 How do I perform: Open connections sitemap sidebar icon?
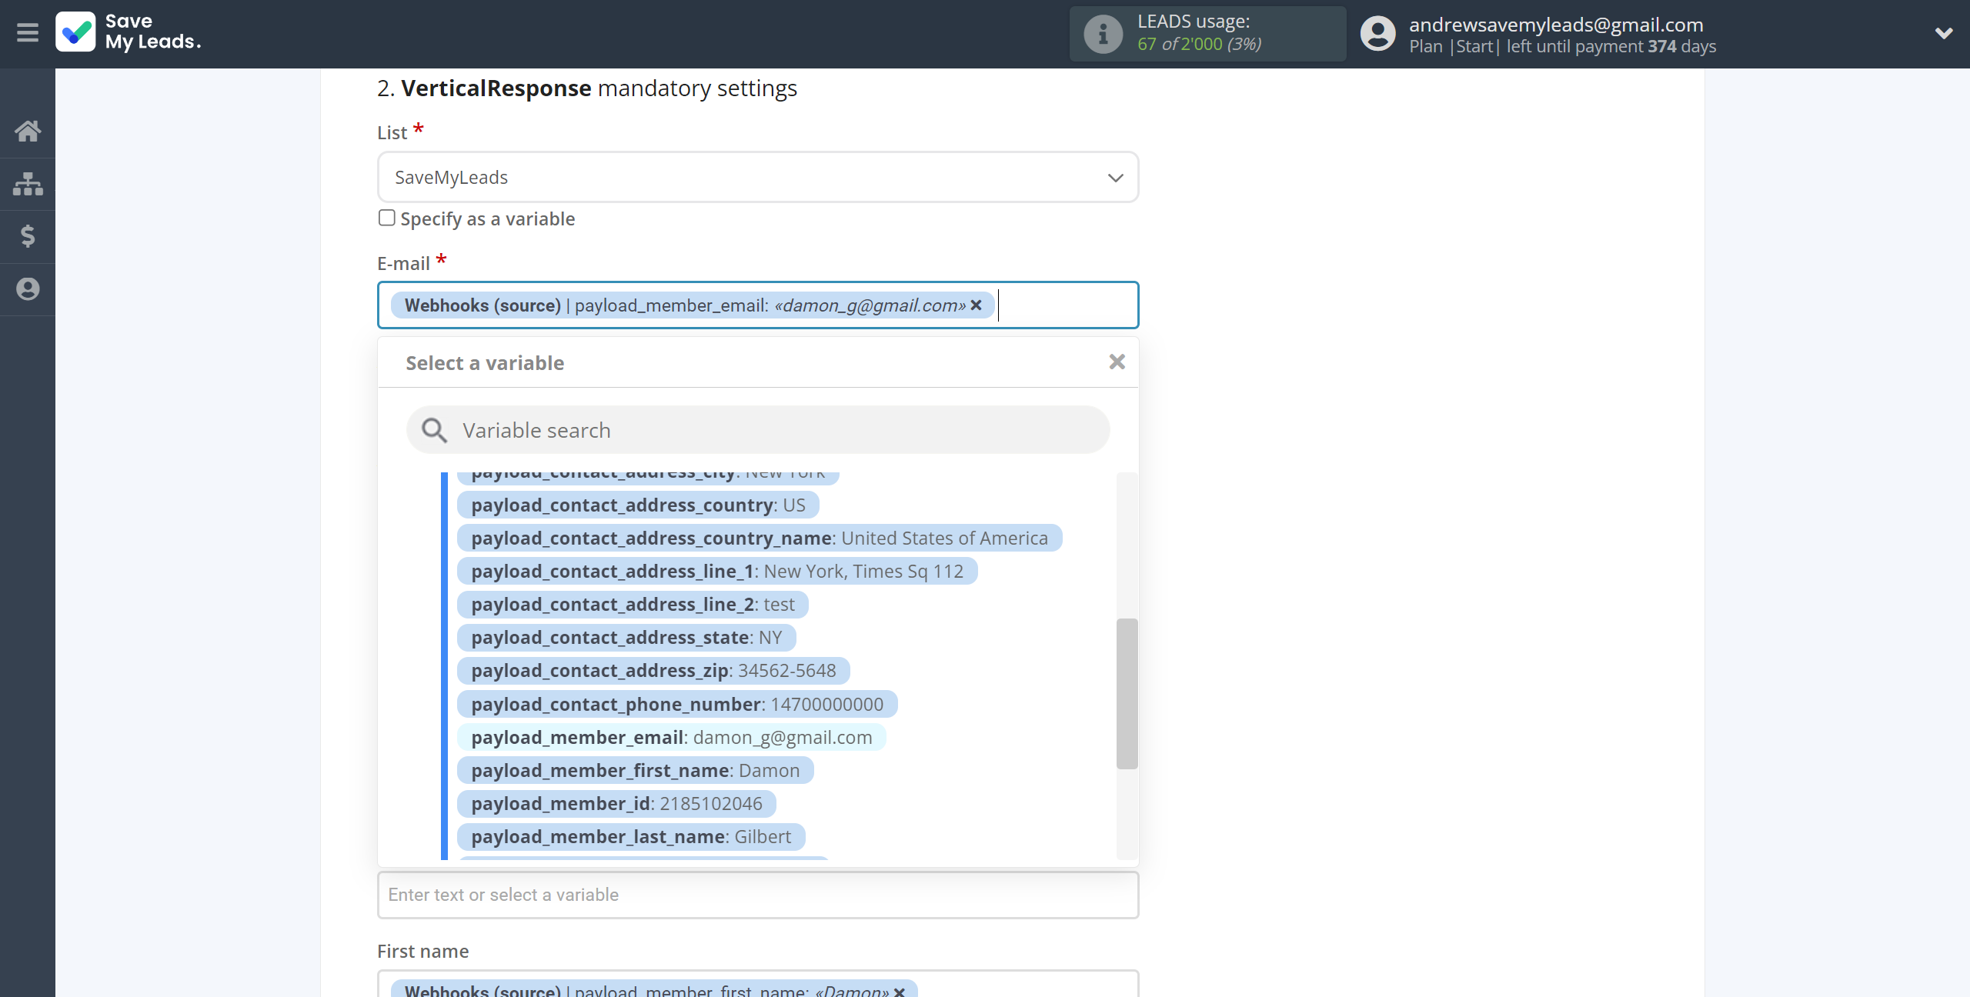point(28,184)
